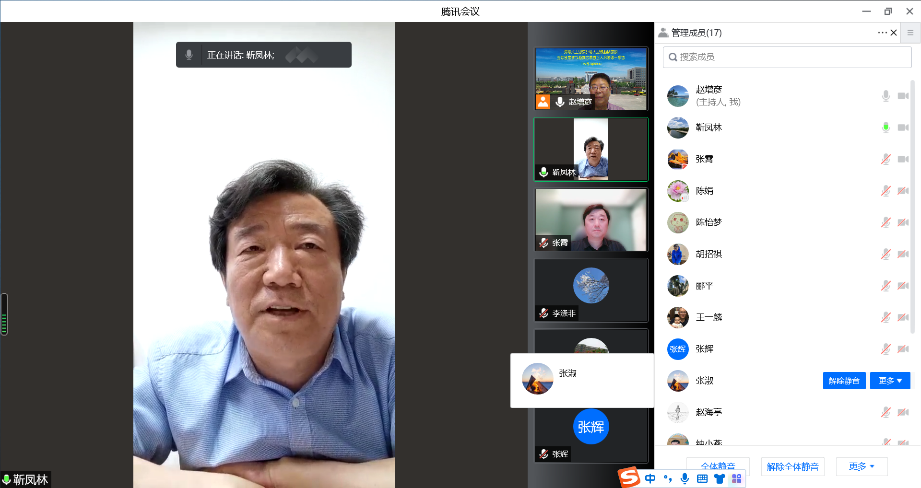Screen dimensions: 921x488
Task: Click Sogou input method S logo
Action: click(x=629, y=477)
